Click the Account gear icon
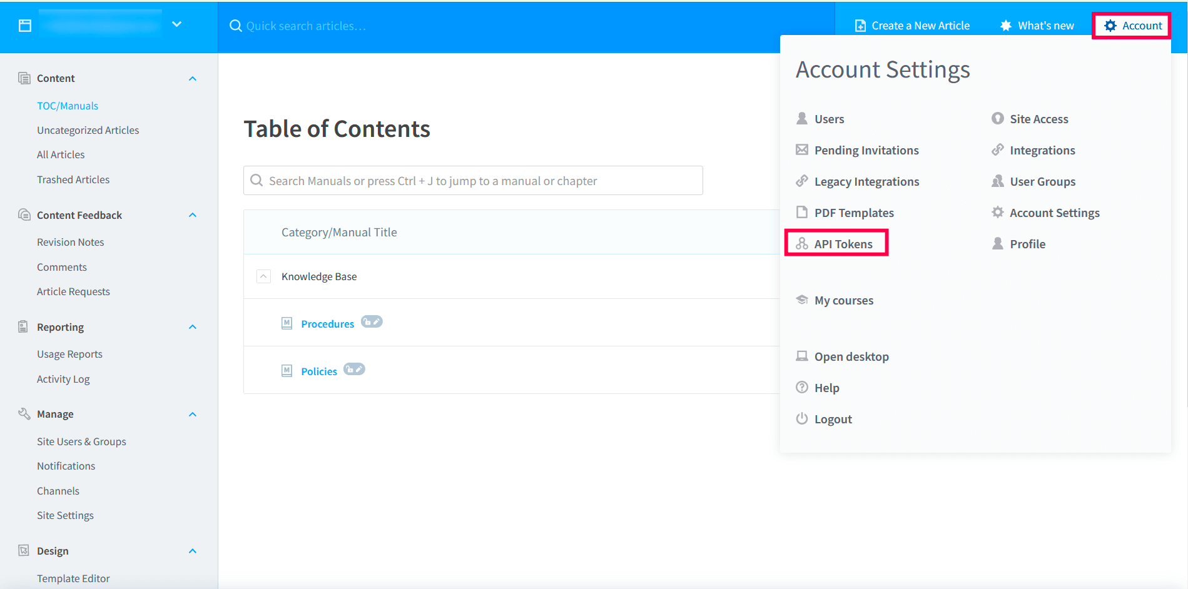 coord(1110,26)
